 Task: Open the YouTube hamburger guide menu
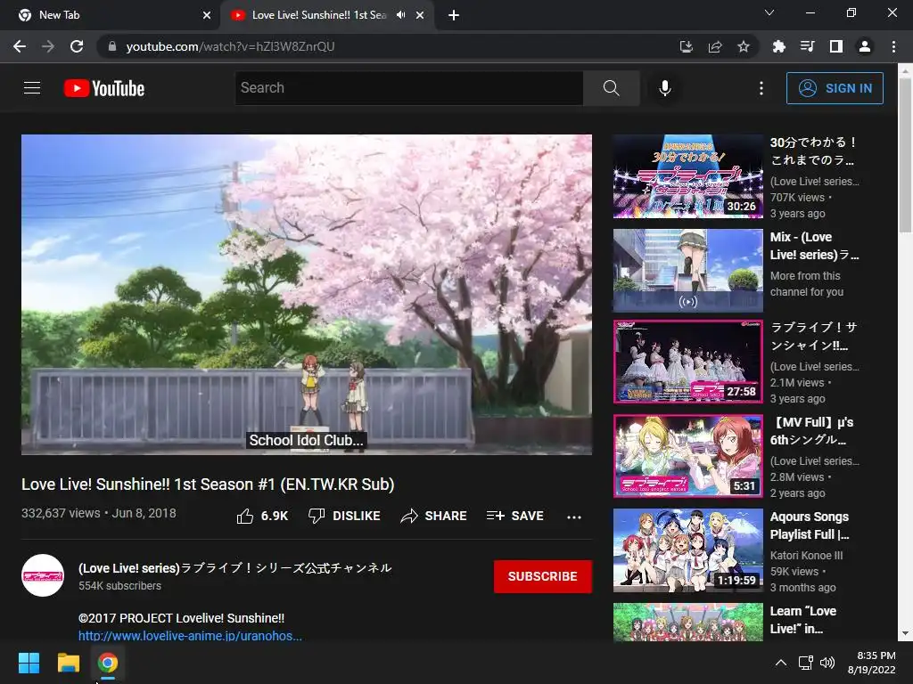[32, 88]
